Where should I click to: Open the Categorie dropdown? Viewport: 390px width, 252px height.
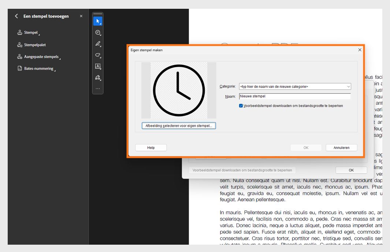(x=349, y=87)
